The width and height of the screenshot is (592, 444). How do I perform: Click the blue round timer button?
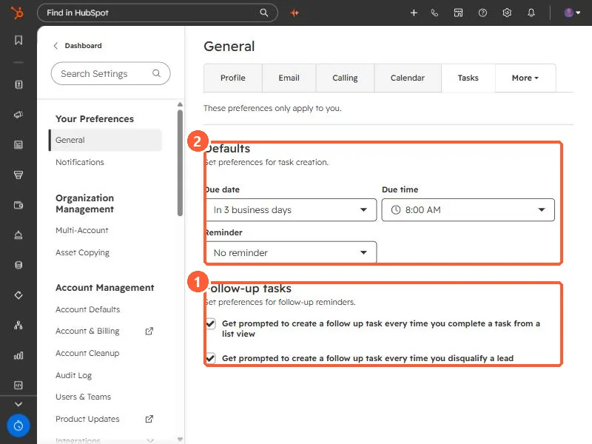pos(18,426)
